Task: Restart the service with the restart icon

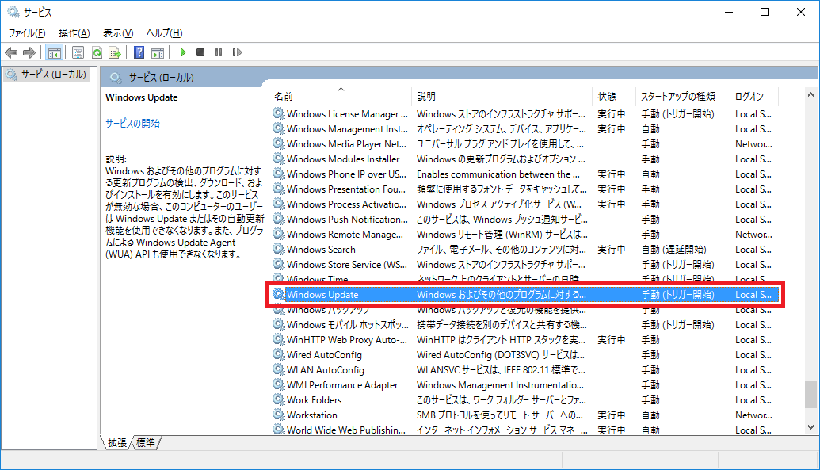Action: tap(237, 52)
